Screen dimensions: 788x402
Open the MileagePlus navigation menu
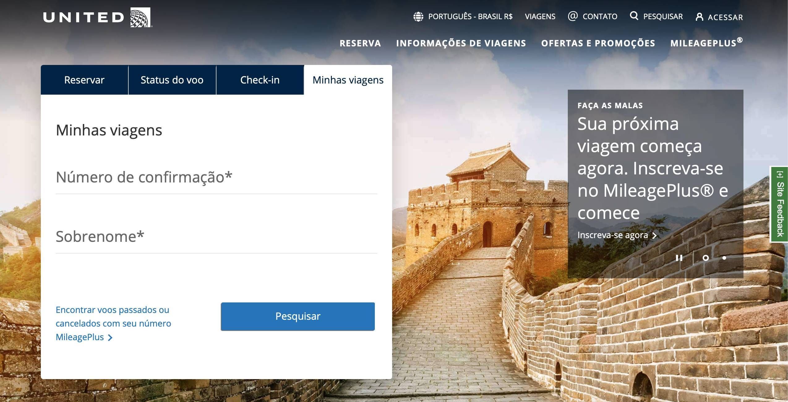click(706, 43)
